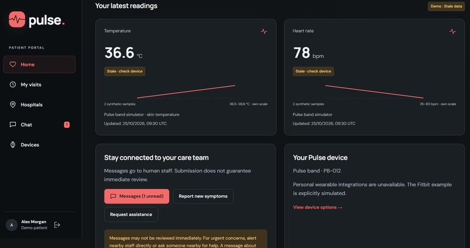Open the Hospitals section
This screenshot has width=470, height=248.
39,104
